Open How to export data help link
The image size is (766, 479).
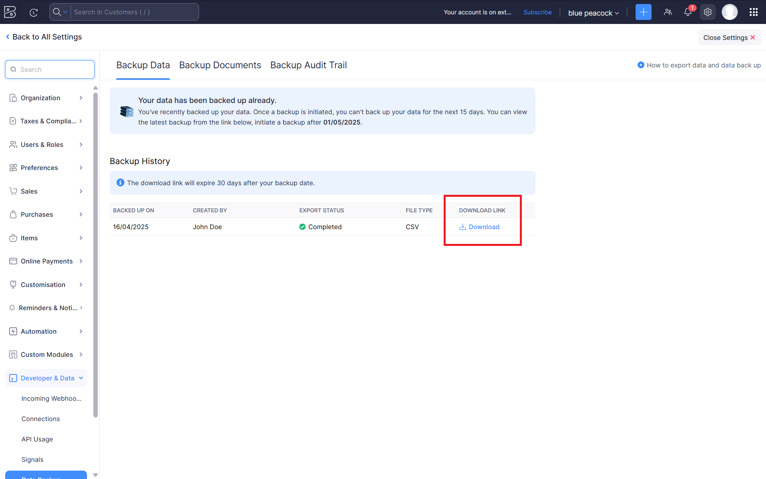[703, 65]
